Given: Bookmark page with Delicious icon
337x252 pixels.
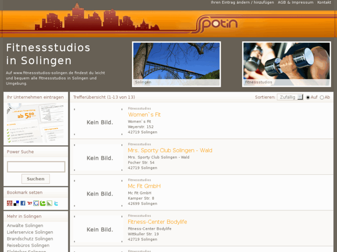Looking at the screenshot, I should point(16,203).
